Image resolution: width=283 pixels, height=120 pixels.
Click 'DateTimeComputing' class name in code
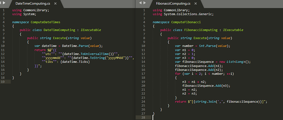59,30
